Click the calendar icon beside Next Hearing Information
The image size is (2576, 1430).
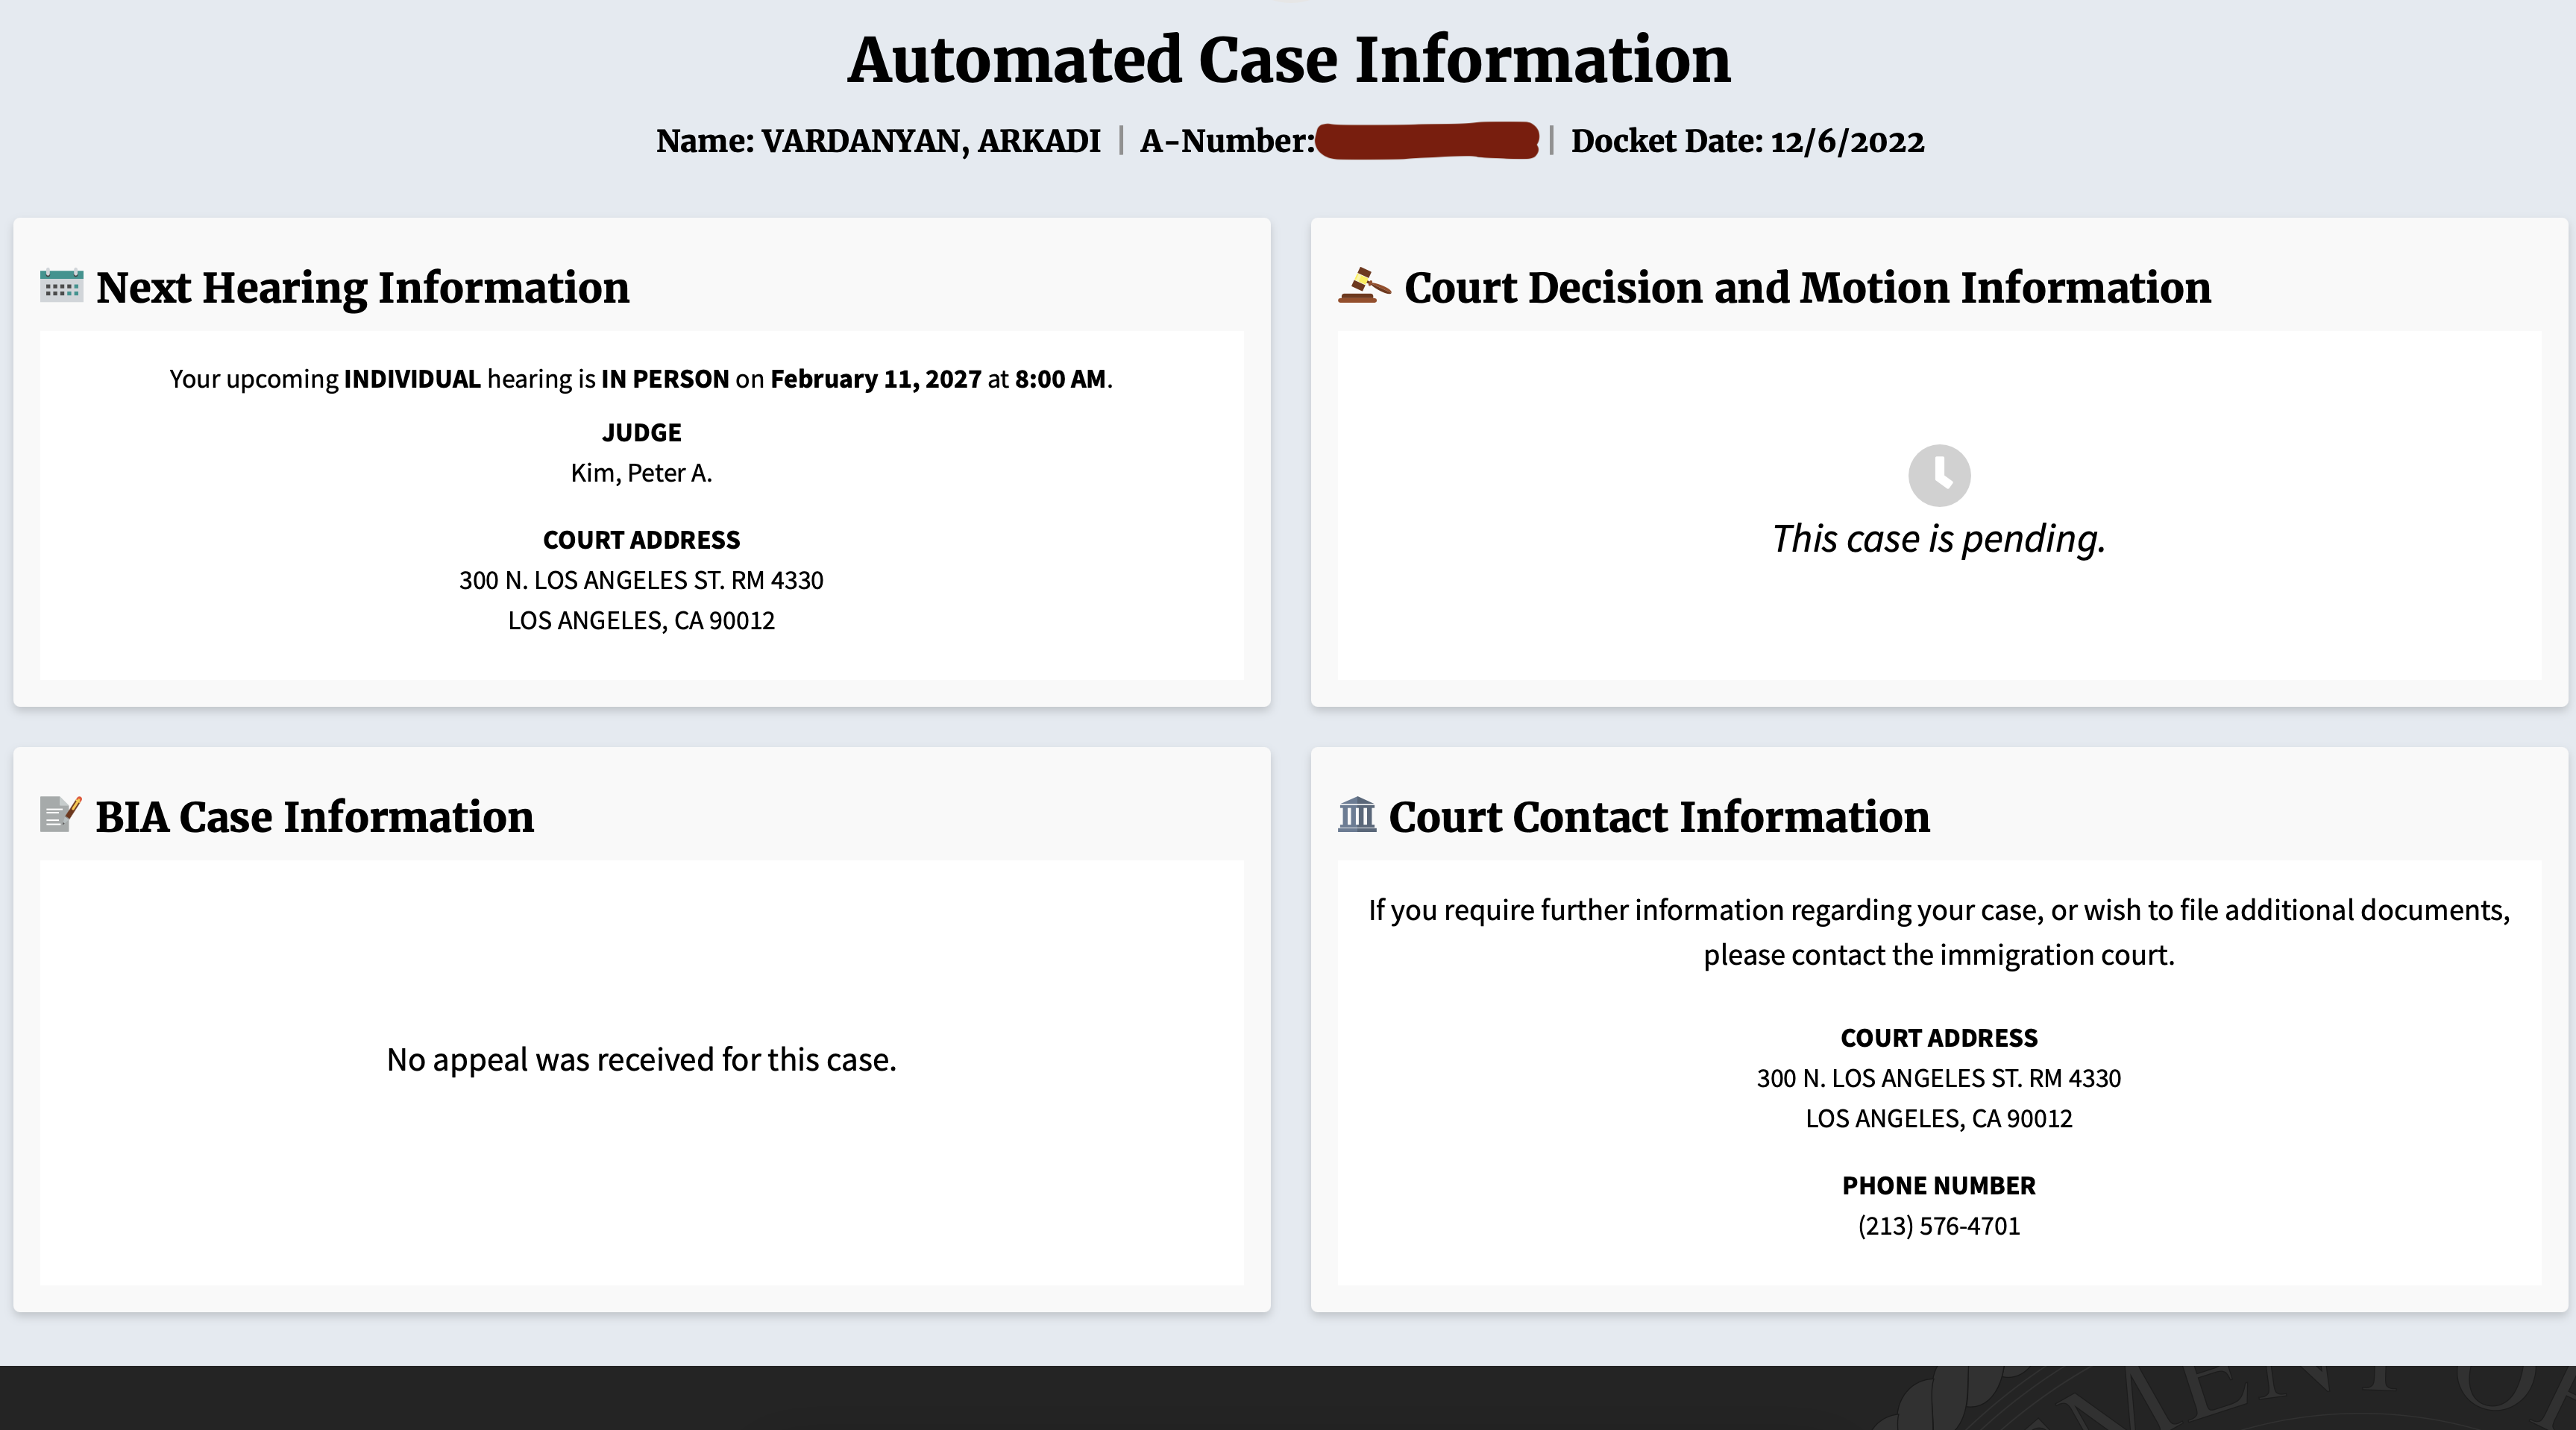tap(61, 286)
